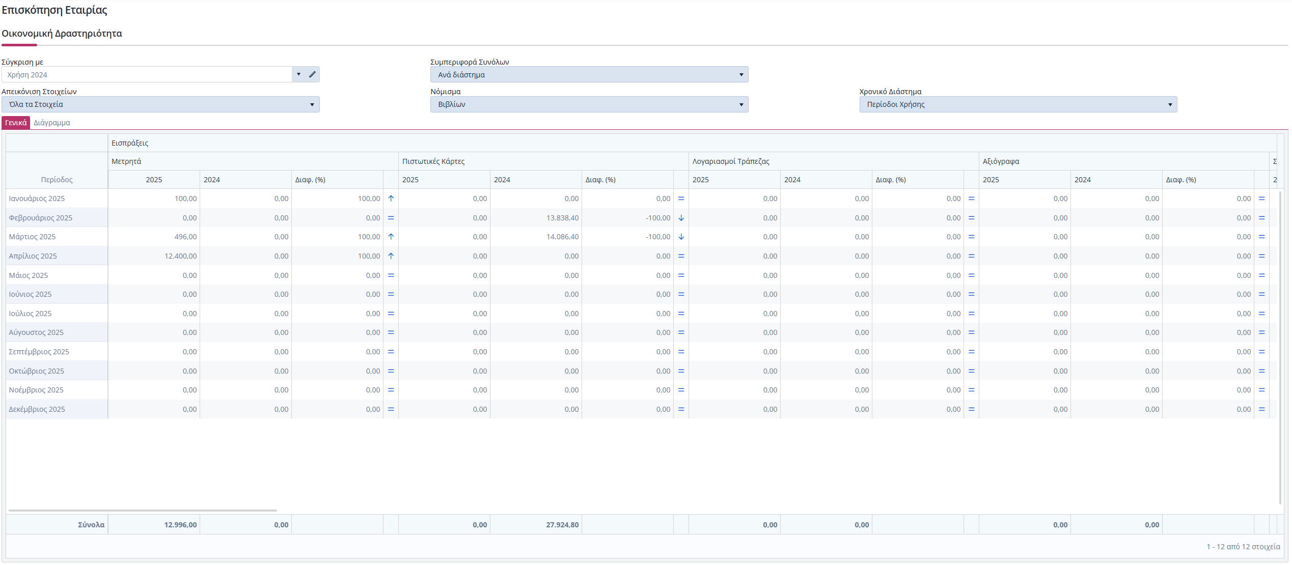Click the up arrow in Απρίλιος 2025 Μετρητά
Image resolution: width=1292 pixels, height=565 pixels.
(391, 256)
